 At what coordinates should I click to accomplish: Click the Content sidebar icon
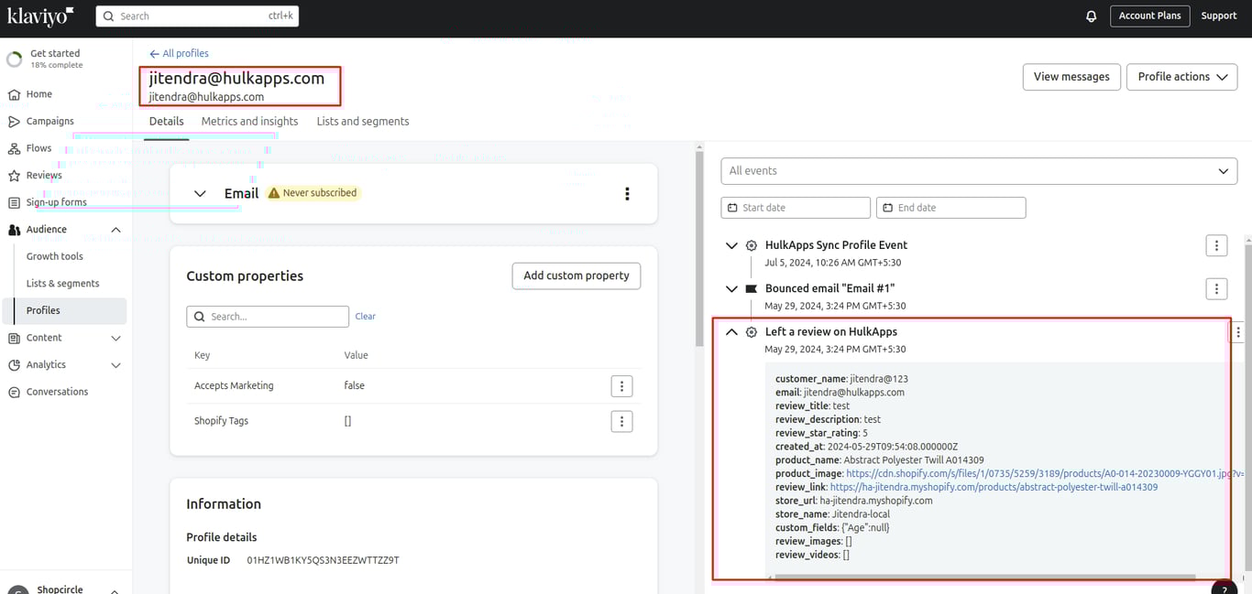pos(14,338)
